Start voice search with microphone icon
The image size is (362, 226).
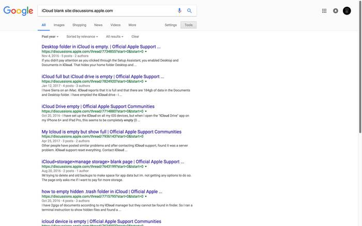[179, 11]
